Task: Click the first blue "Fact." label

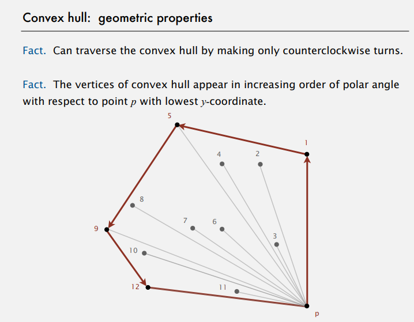Action: click(x=35, y=51)
